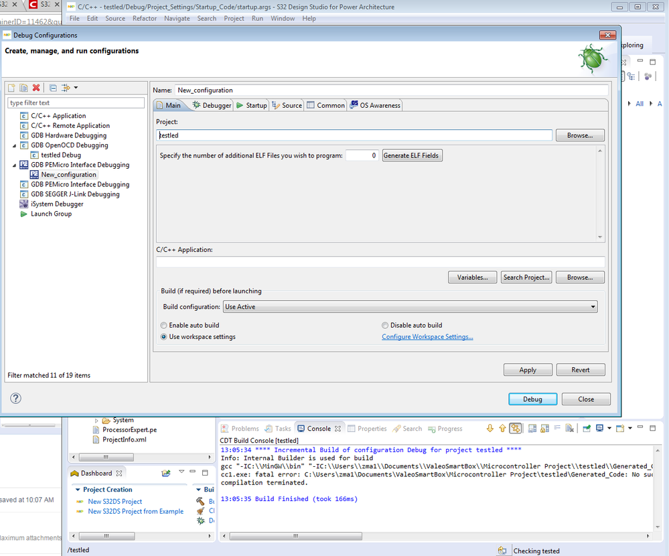The width and height of the screenshot is (669, 556).
Task: Collapse the Project Creation section in Dashboard
Action: pyautogui.click(x=78, y=490)
